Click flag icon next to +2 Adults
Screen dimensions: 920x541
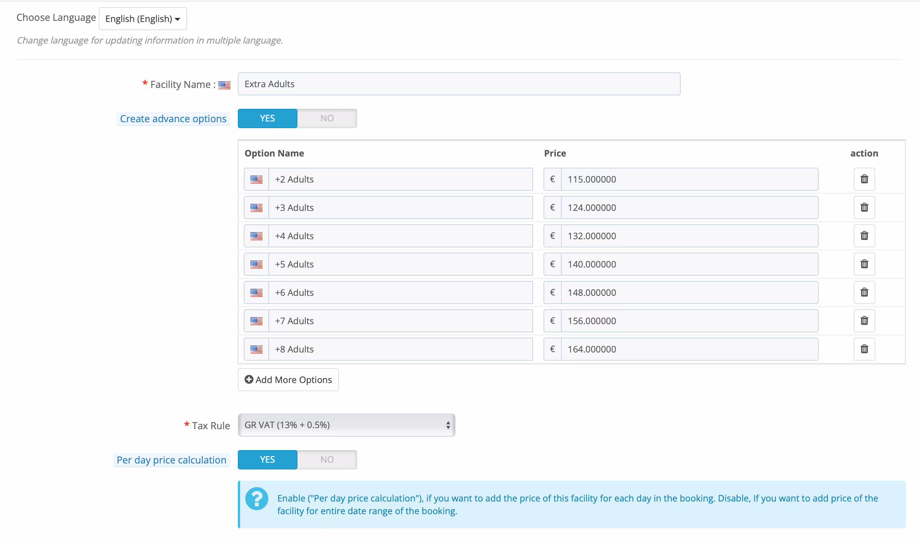(256, 179)
